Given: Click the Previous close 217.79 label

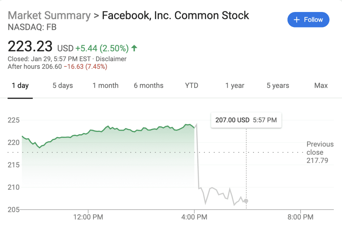Looking at the screenshot, I should tap(319, 152).
